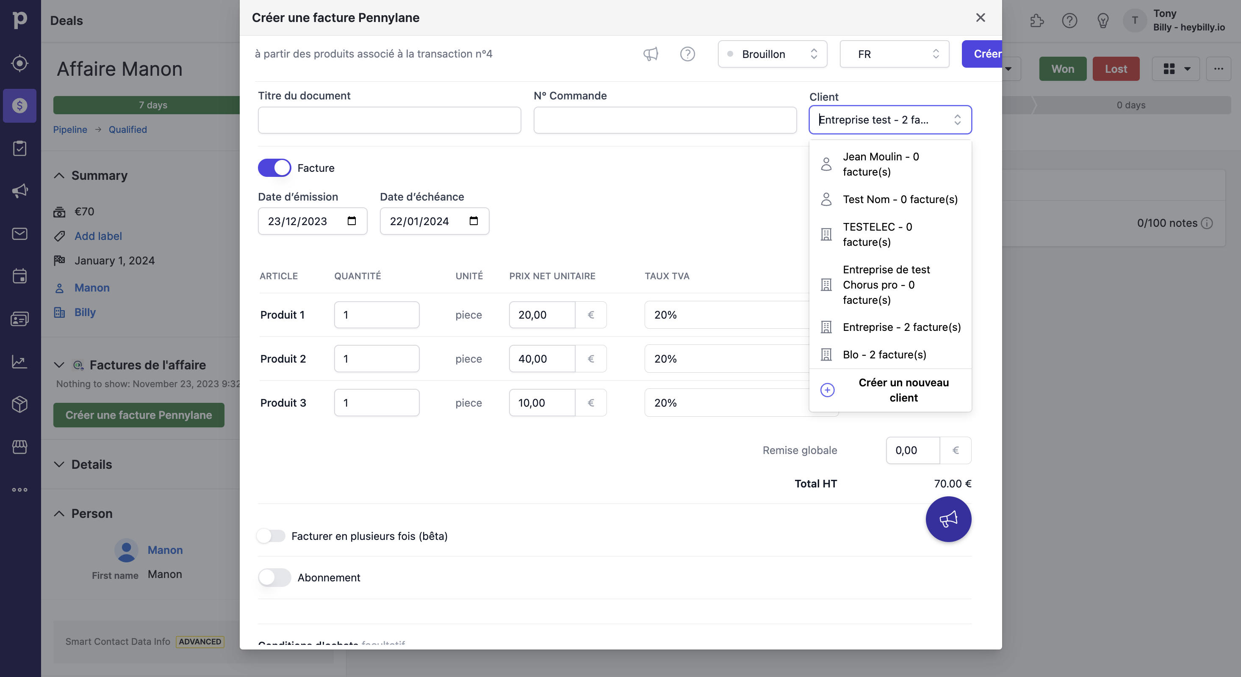The width and height of the screenshot is (1241, 677).
Task: Open Products box icon in sidebar
Action: pyautogui.click(x=19, y=404)
